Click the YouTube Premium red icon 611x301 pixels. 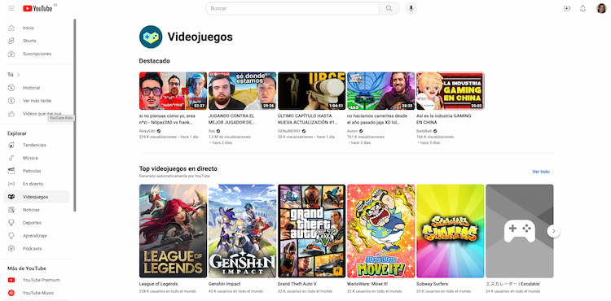point(11,280)
